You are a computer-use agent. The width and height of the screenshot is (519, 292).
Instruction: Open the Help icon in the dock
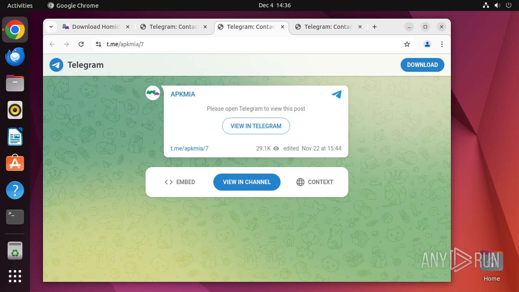15,190
